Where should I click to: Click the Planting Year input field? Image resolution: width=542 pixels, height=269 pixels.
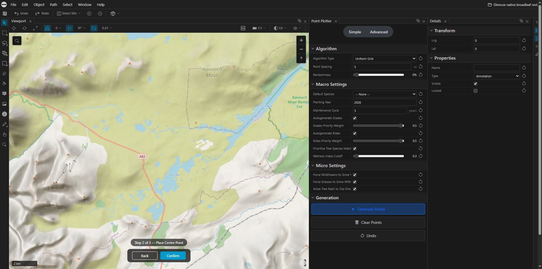click(384, 102)
